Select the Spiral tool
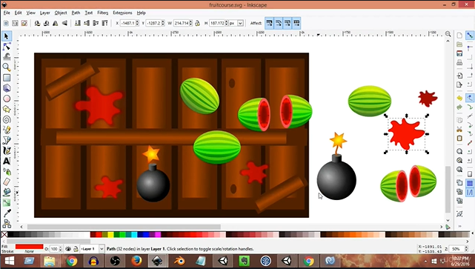 pos(7,119)
